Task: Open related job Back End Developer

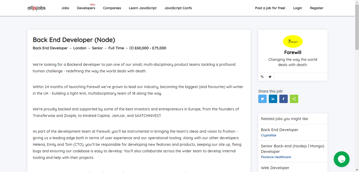Action: pos(280,130)
